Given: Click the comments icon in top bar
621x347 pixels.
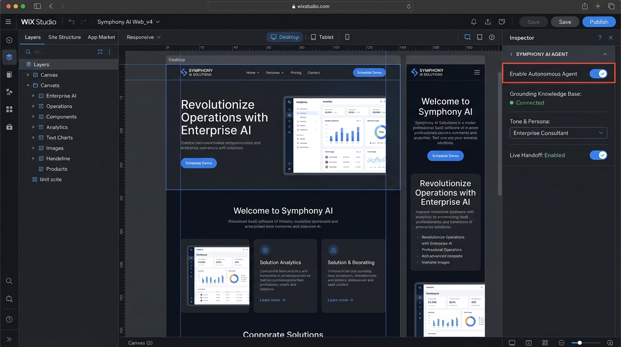Looking at the screenshot, I should (x=502, y=22).
